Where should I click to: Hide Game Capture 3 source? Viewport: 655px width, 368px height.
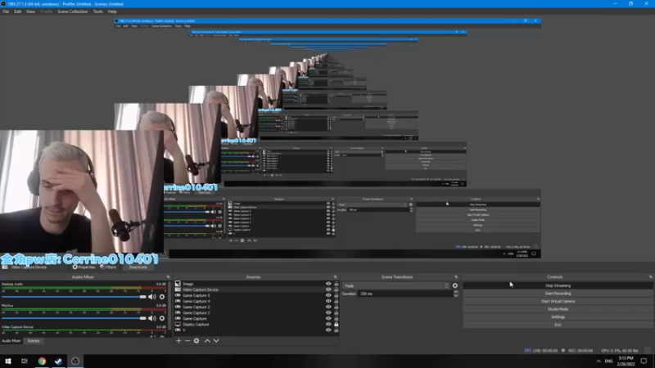coord(328,312)
